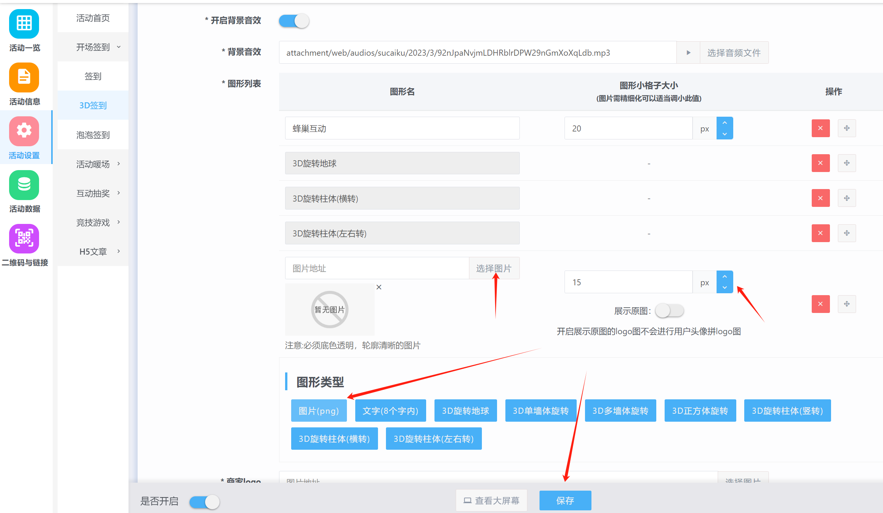Open the 二维码与链接 QR code icon

coord(24,239)
